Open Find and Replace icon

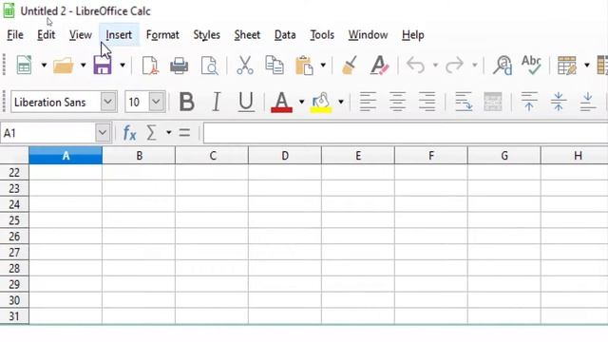[x=503, y=66]
